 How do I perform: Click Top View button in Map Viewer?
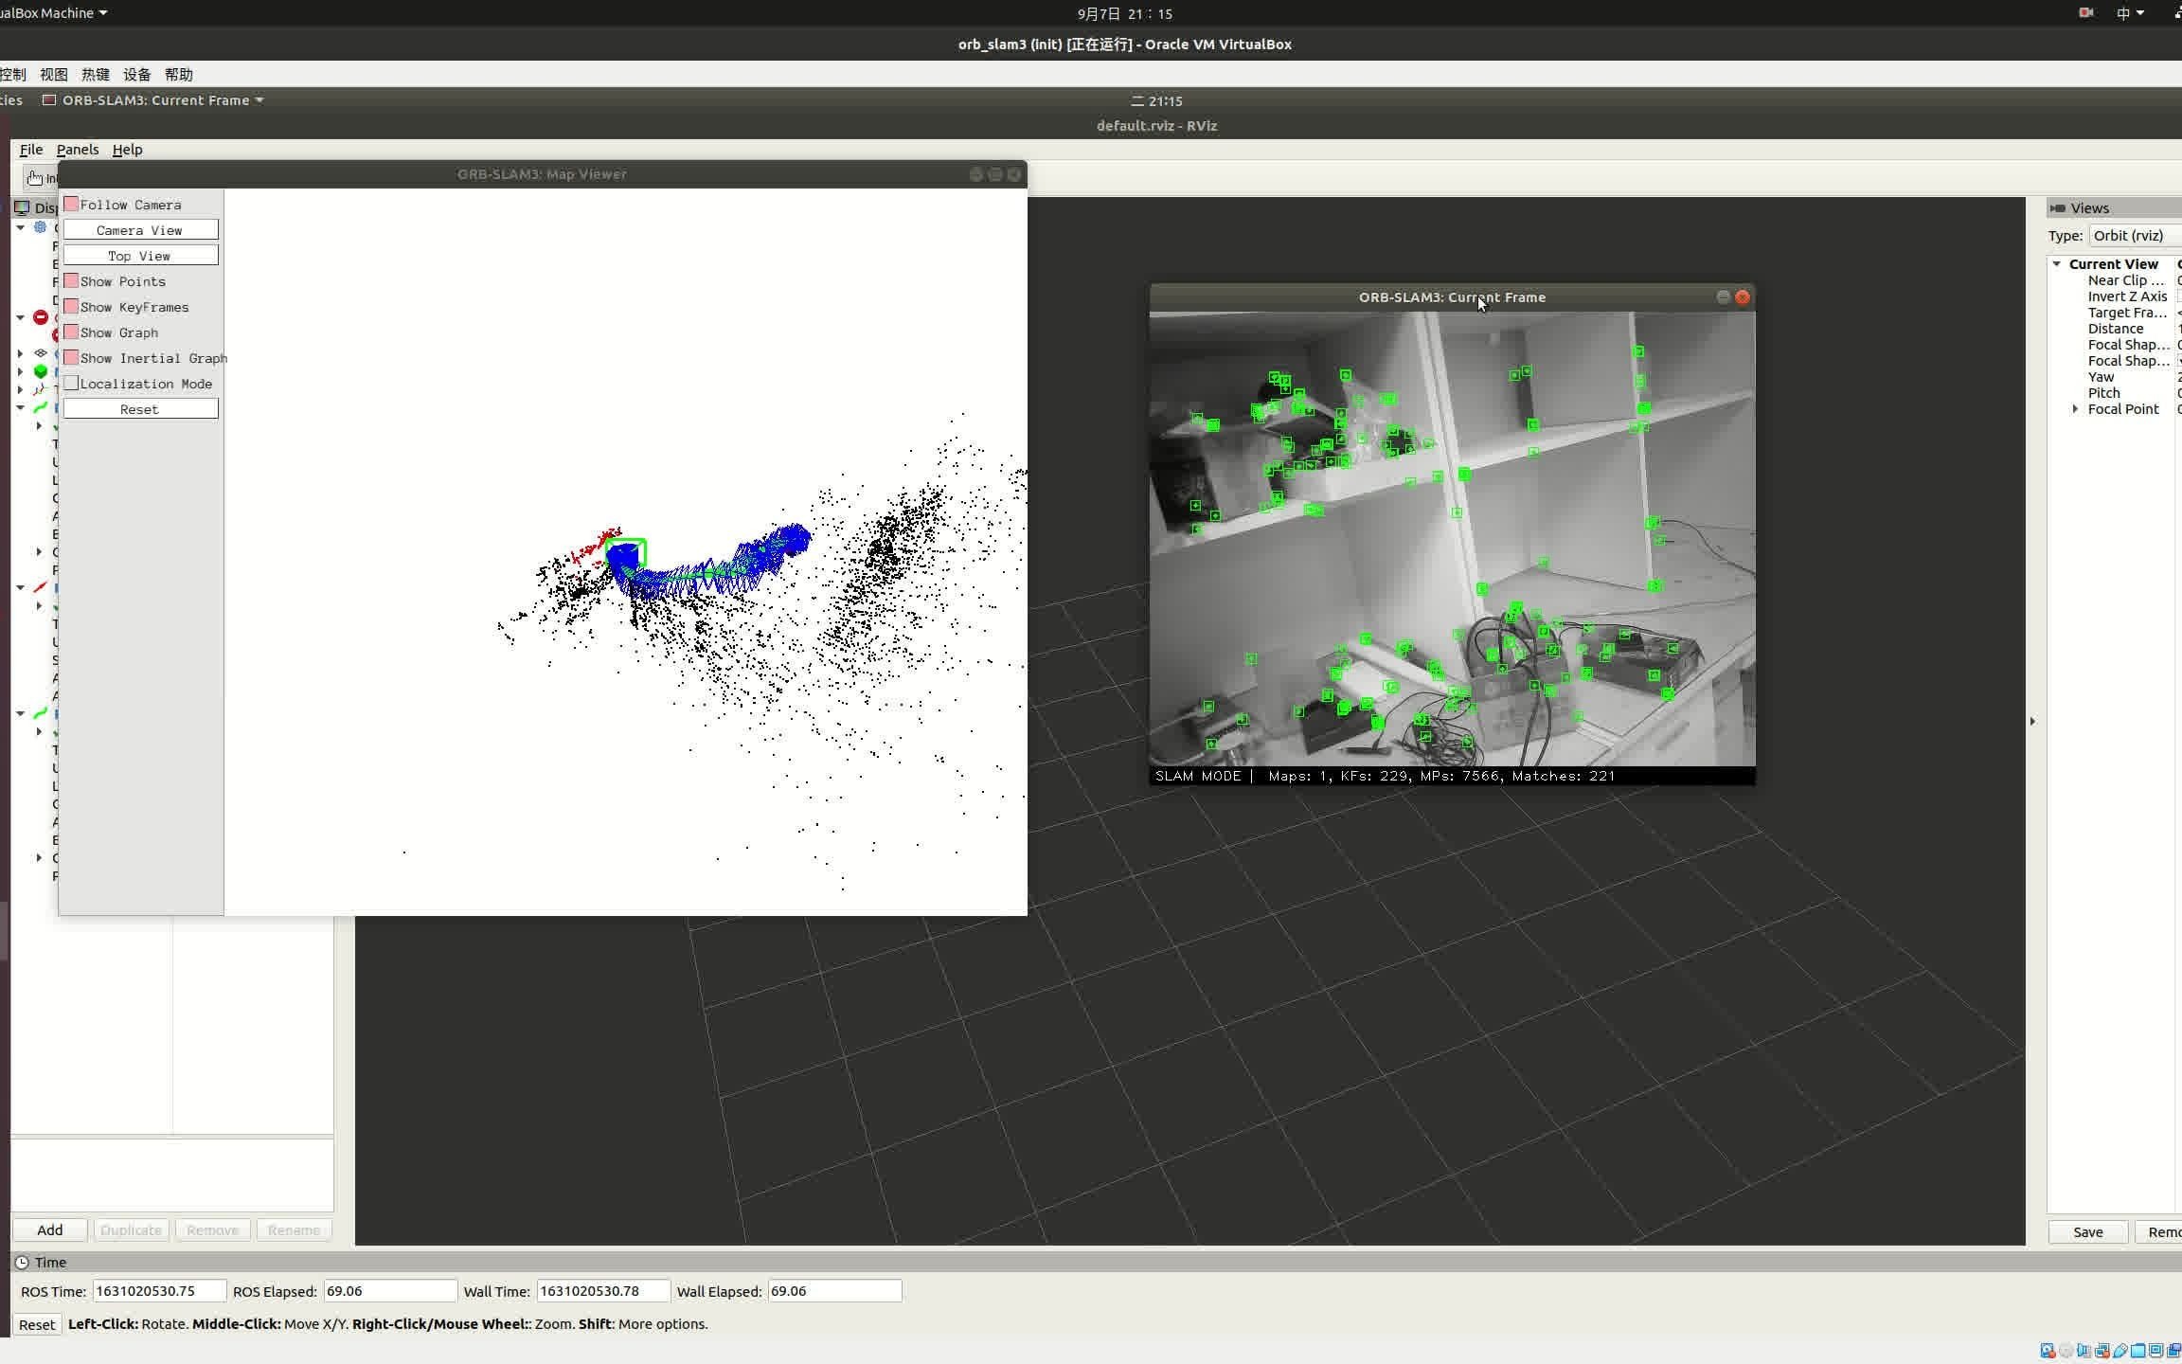[x=140, y=256]
